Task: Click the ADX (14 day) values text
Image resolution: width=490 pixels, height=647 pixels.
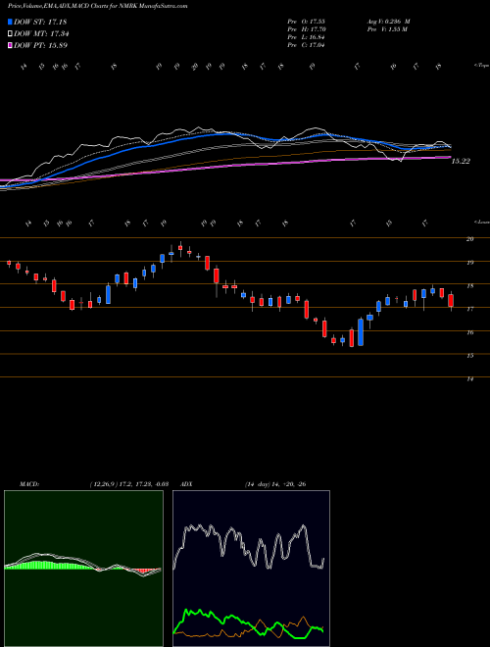Action: pyautogui.click(x=275, y=484)
